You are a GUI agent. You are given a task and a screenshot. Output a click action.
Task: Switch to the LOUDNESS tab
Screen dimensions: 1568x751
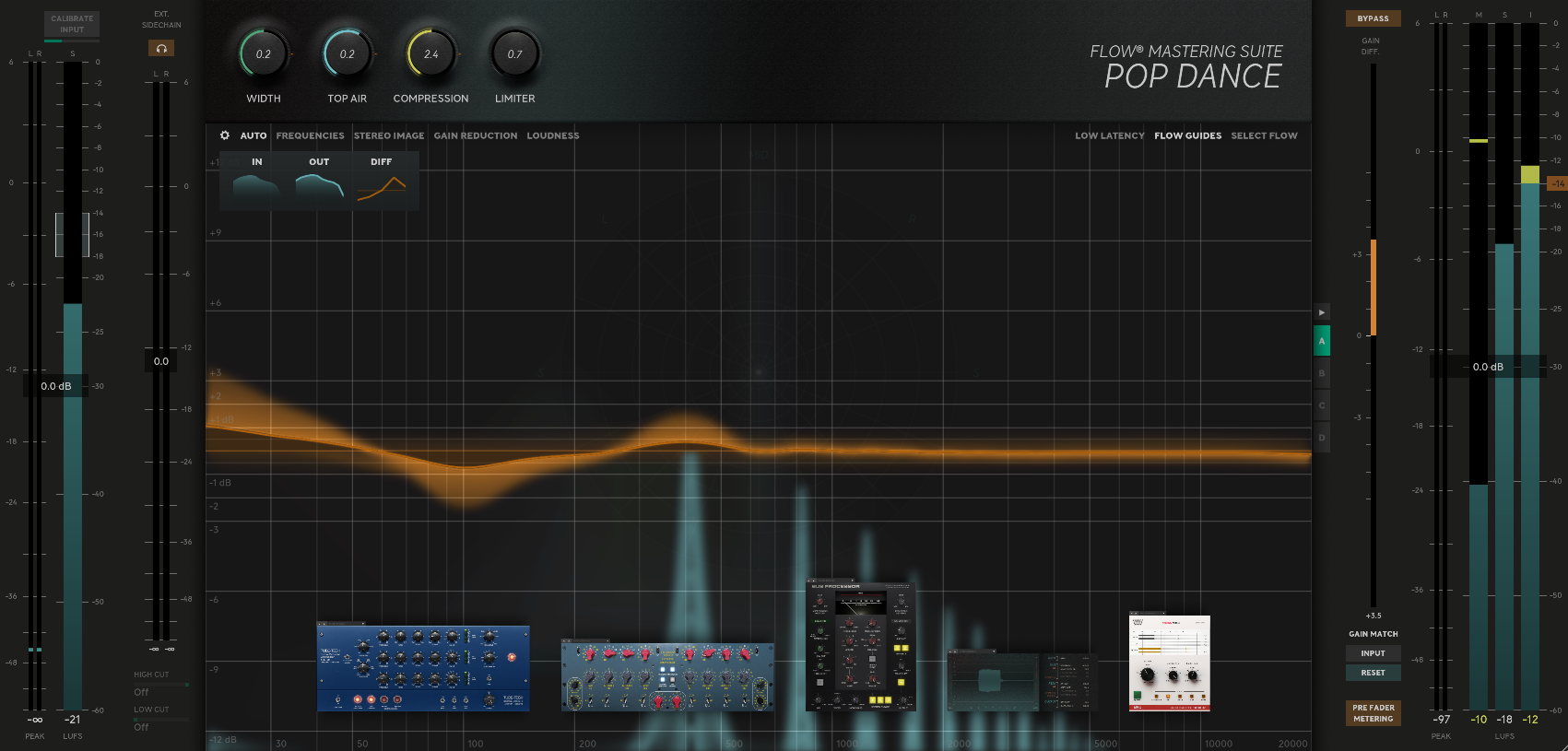click(553, 135)
